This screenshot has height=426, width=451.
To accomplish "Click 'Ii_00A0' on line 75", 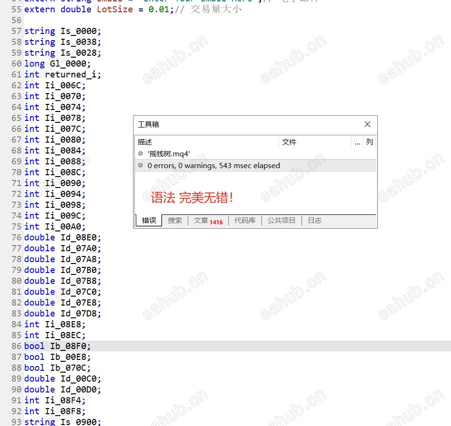I will 63,227.
